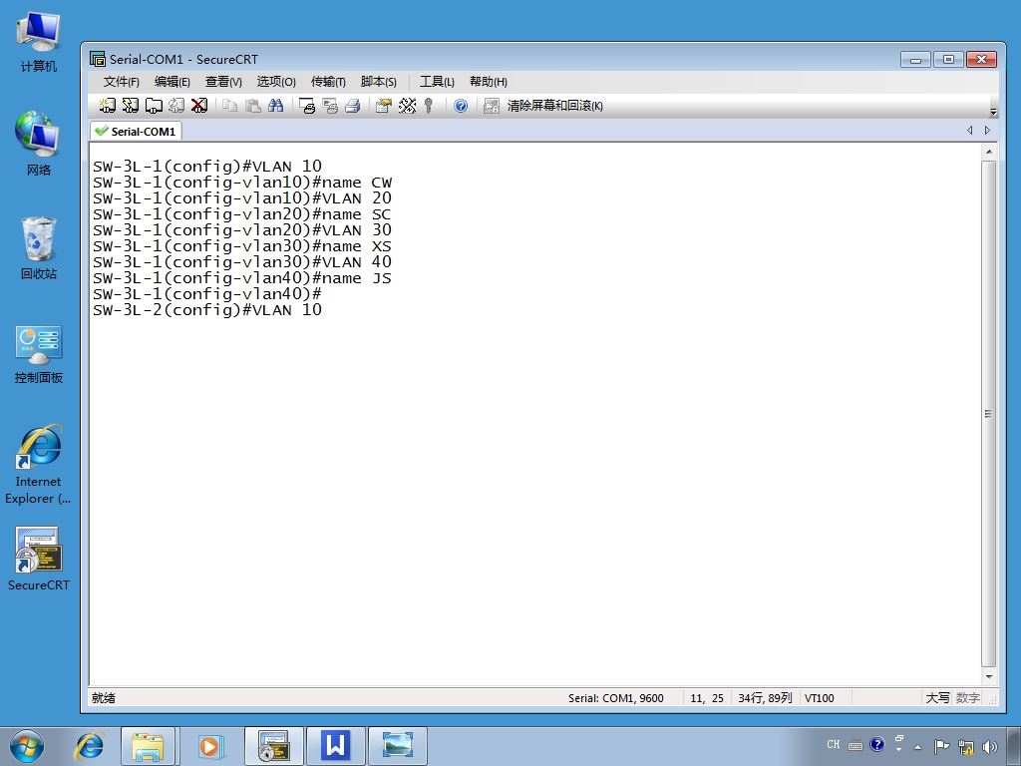
Task: Show hidden tray icons arrow
Action: click(x=918, y=747)
